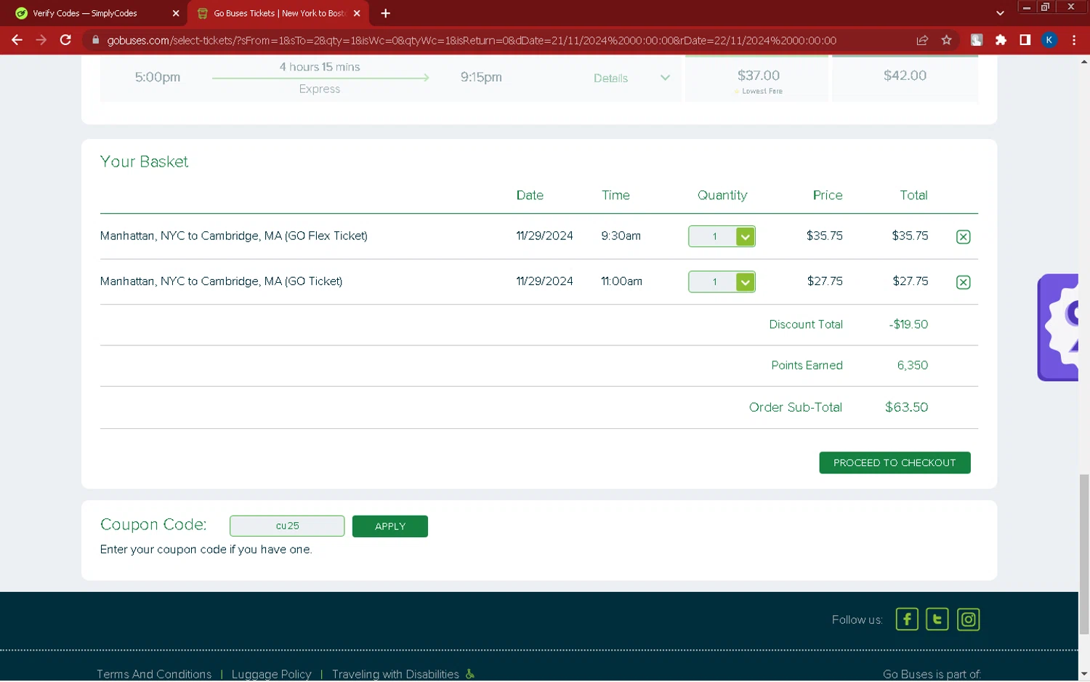Expand Details for the 5:00pm trip
Screen dimensions: 1090x682
click(x=631, y=78)
